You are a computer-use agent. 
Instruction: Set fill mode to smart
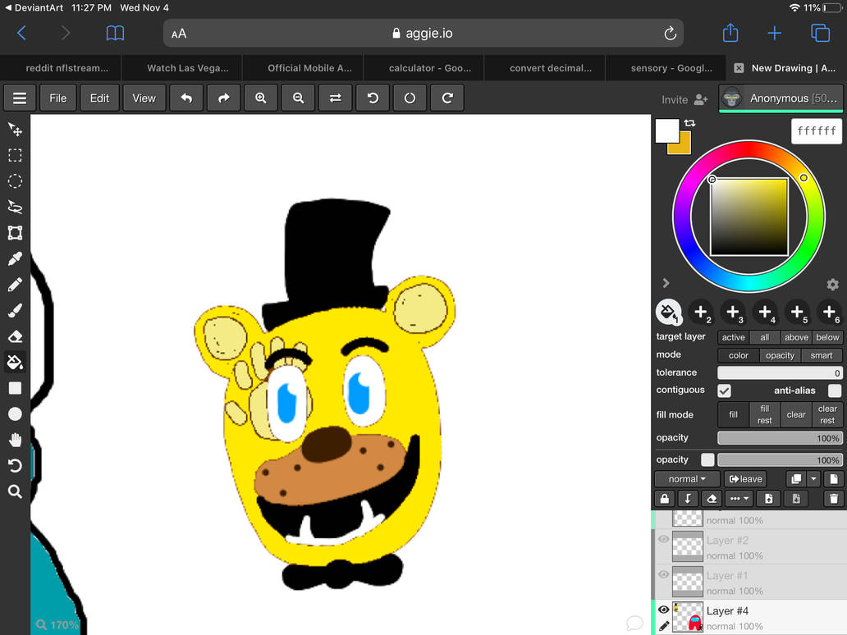click(821, 355)
